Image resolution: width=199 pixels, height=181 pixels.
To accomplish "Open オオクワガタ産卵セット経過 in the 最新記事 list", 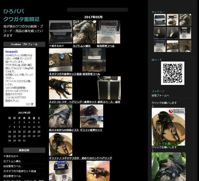I will [20, 171].
